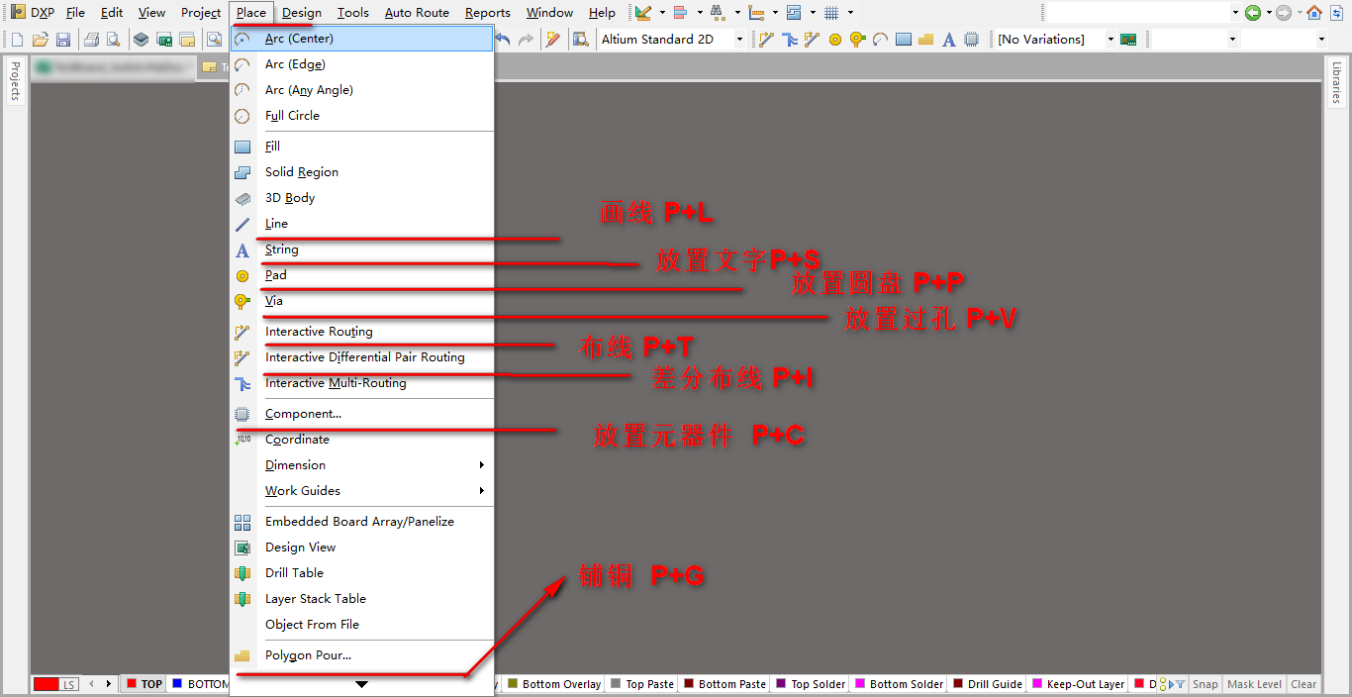Click the Pad icon in Place menu
This screenshot has height=697, width=1352.
coord(242,276)
